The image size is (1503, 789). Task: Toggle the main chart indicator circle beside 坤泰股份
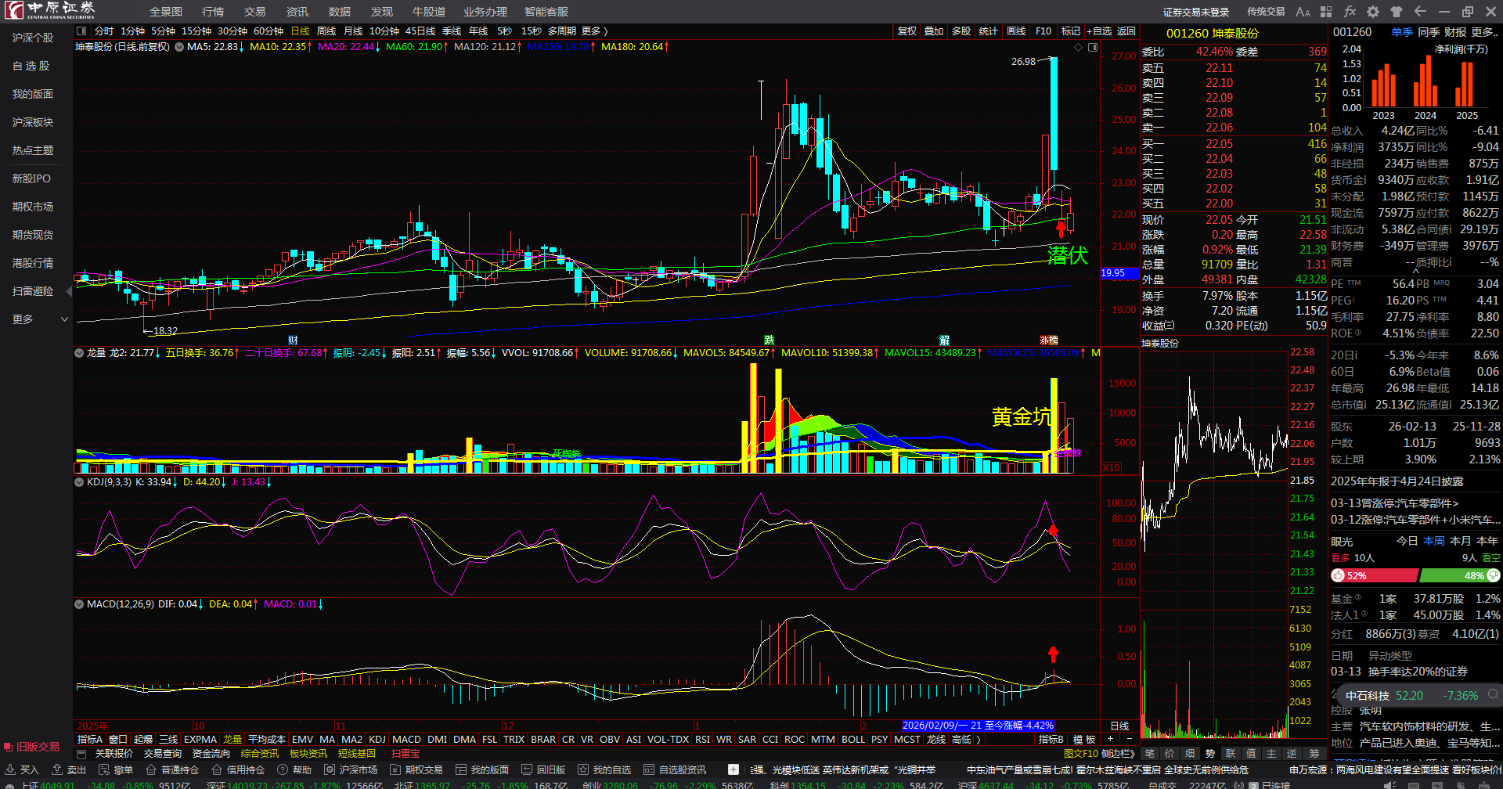point(179,47)
